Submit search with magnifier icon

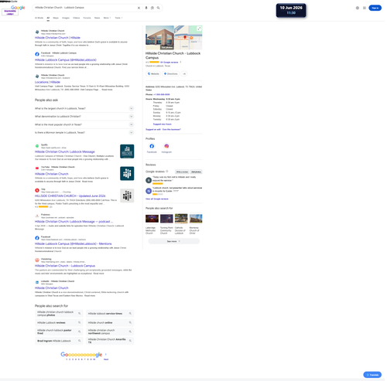point(159,8)
